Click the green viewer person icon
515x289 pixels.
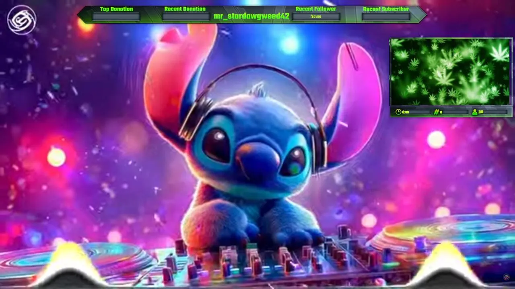tap(475, 112)
